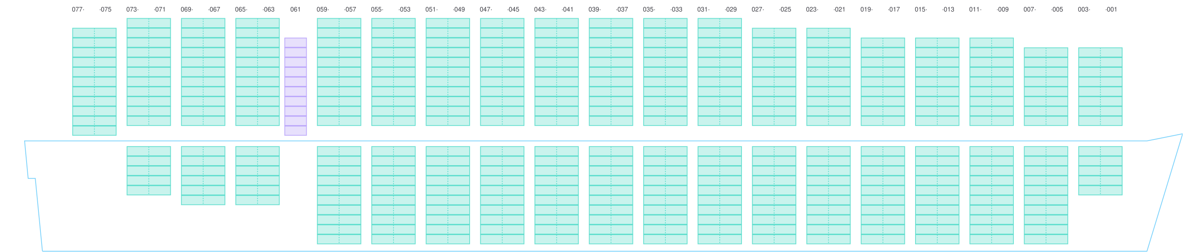Select above-deck block of bays 047-045

tap(502, 72)
